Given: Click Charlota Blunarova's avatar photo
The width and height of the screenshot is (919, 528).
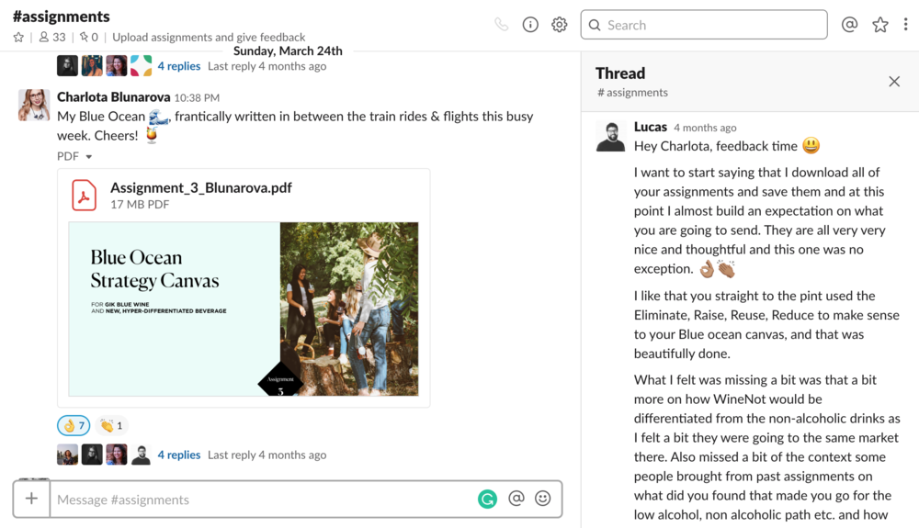Looking at the screenshot, I should point(34,105).
